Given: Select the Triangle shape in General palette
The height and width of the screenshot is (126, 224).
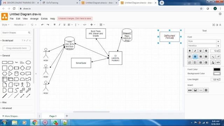Looking at the screenshot, I should pos(10,73).
